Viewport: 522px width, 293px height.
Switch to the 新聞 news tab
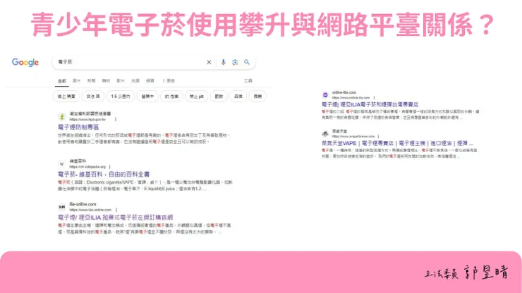point(91,81)
